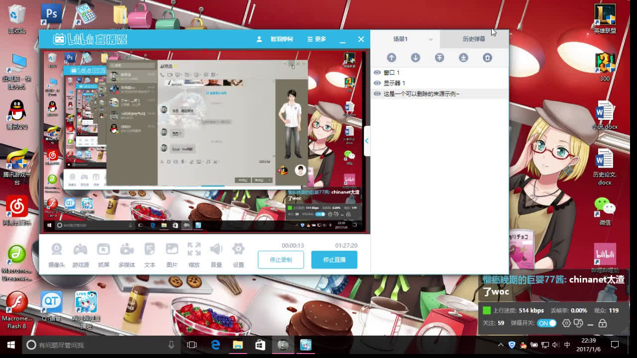Open the scale (缩放) tool
The width and height of the screenshot is (637, 358).
194,255
